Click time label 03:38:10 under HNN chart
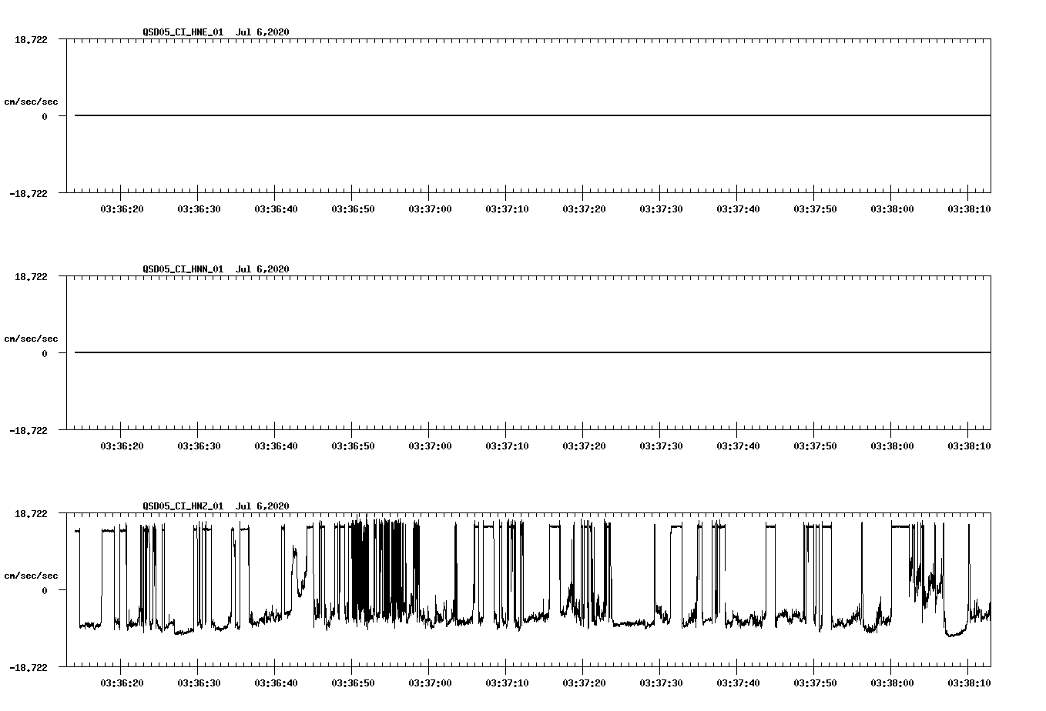The height and width of the screenshot is (711, 1046). point(969,446)
